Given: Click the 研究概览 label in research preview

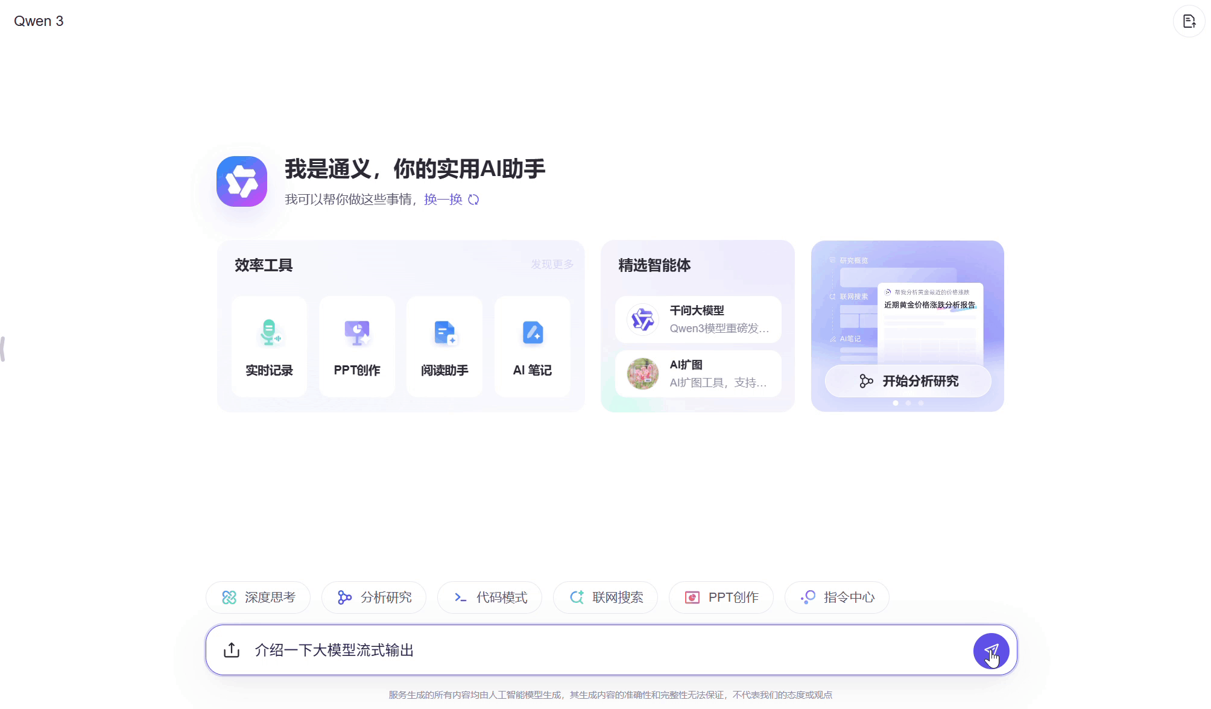Looking at the screenshot, I should [854, 260].
